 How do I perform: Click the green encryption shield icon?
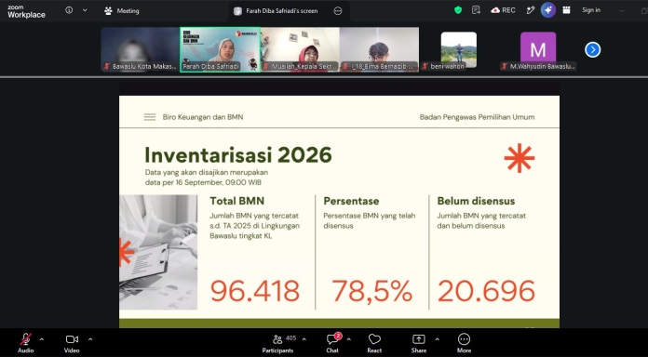coord(458,10)
